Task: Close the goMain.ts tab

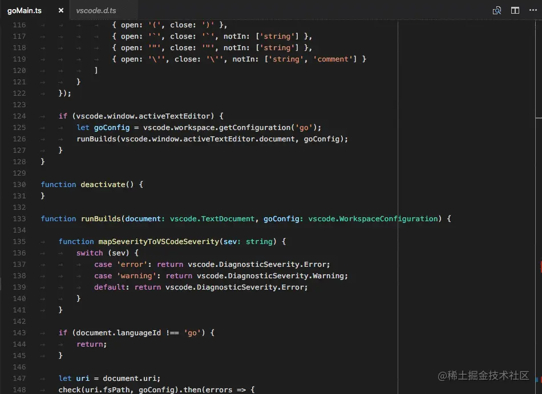Action: pos(61,10)
